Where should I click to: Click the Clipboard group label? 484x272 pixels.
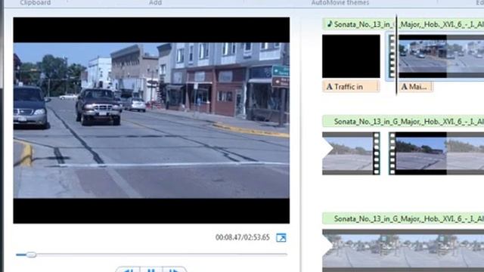(x=36, y=3)
